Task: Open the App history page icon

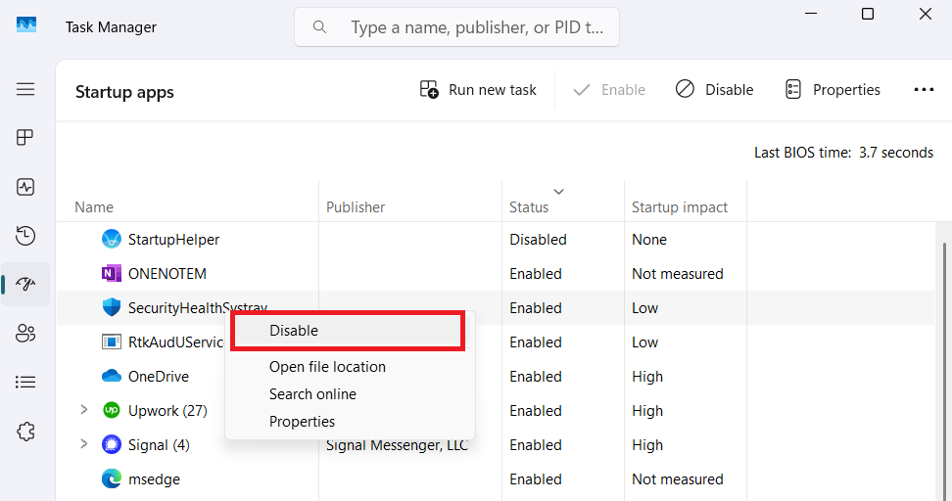Action: pos(25,236)
